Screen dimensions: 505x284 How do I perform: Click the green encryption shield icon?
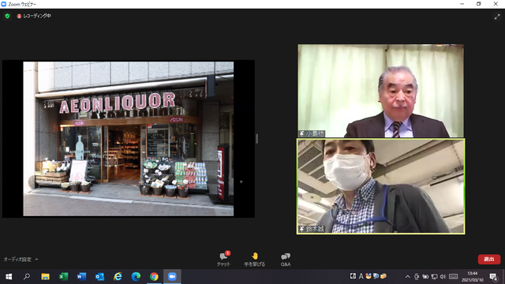7,16
